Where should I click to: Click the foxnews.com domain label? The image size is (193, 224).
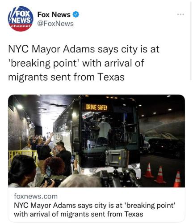point(36,196)
